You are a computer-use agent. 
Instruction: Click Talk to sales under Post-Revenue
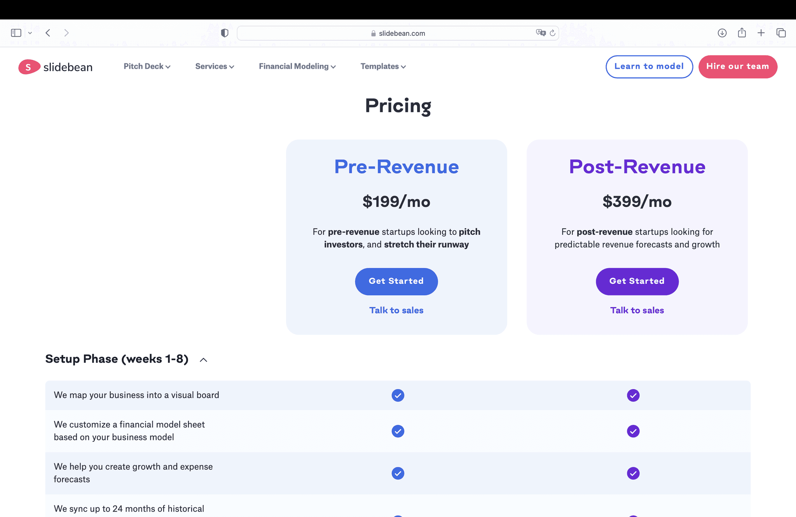click(637, 310)
